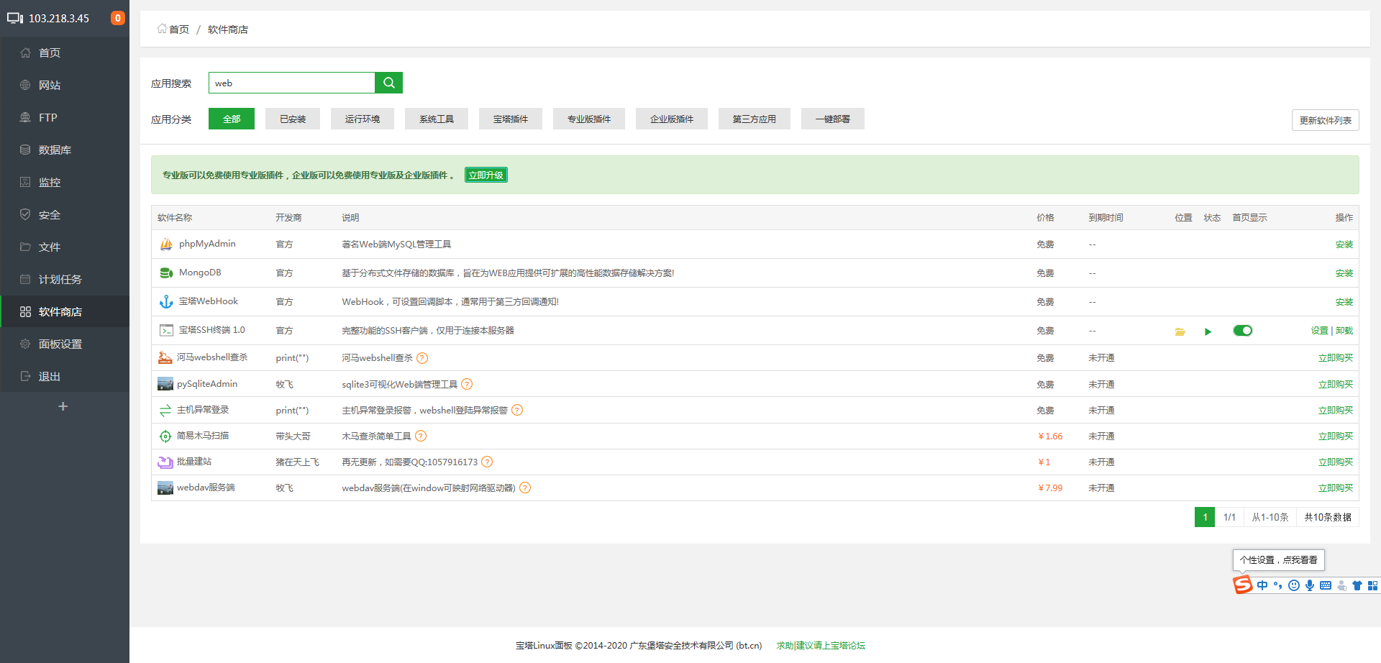Click the FTP sidebar icon
The image size is (1381, 663).
[25, 117]
